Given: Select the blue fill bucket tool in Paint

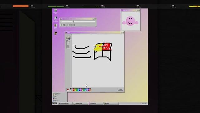Looking at the screenshot, I should point(69,40).
